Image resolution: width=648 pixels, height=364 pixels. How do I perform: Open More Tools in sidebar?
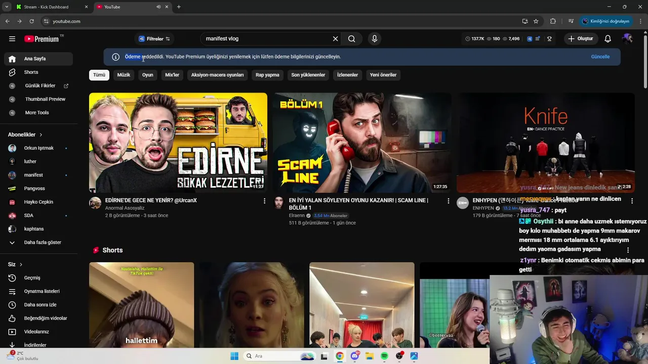(38, 113)
